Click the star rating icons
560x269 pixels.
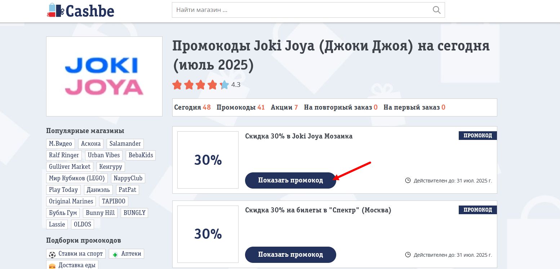click(200, 85)
